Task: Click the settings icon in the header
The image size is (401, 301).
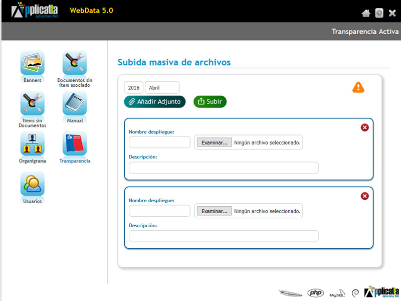Action: click(x=379, y=14)
